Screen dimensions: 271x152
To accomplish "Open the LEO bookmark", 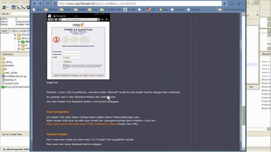I will [x=152, y=9].
